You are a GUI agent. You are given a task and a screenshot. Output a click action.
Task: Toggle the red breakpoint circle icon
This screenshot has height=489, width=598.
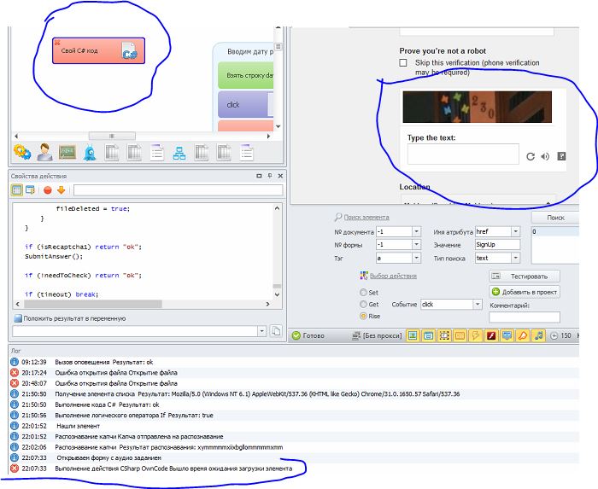pos(48,190)
